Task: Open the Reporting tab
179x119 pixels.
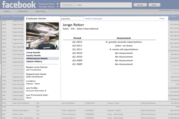Action: [x=41, y=11]
